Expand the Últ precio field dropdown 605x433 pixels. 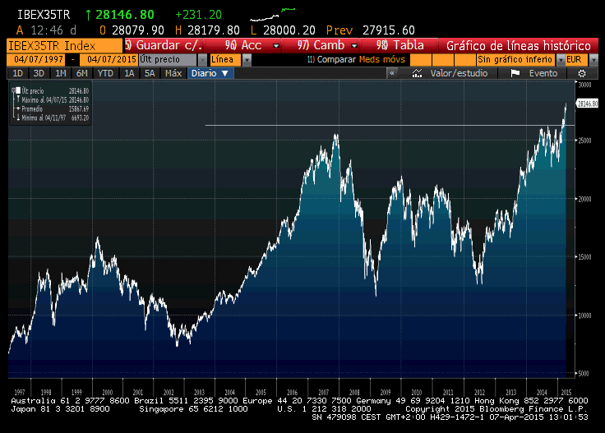point(202,60)
